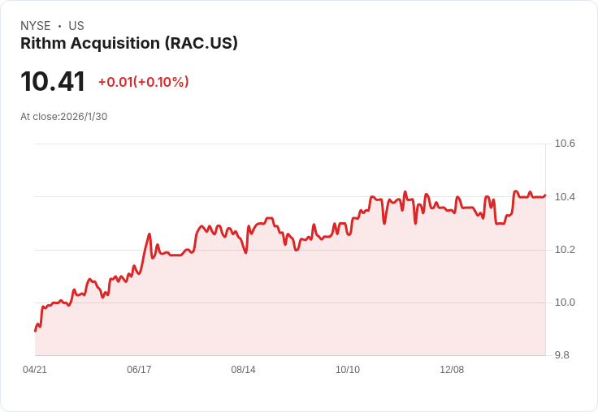
Task: Click the 04/21 date label on x-axis
Action: (35, 369)
